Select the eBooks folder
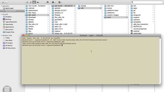This screenshot has height=92, width=164. coord(37,22)
